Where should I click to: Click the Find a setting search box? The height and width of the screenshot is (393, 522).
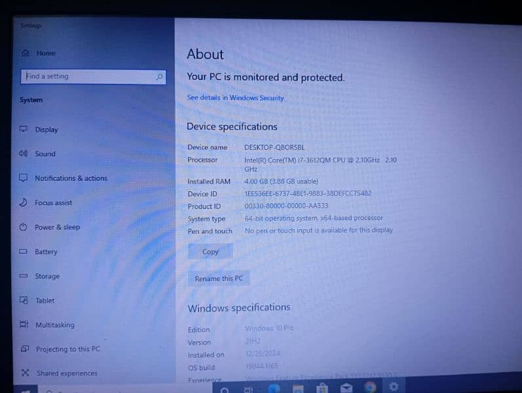(x=93, y=77)
